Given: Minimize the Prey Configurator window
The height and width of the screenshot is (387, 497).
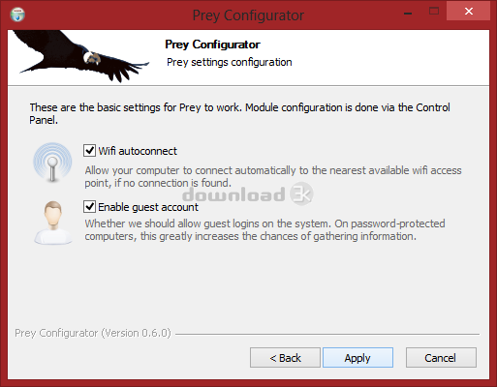Looking at the screenshot, I should 408,13.
